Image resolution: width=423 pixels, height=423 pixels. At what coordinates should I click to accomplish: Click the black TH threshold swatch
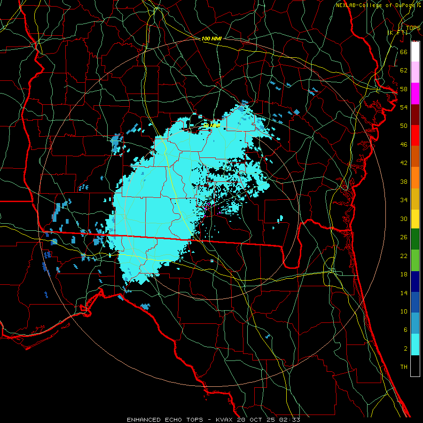pyautogui.click(x=415, y=366)
